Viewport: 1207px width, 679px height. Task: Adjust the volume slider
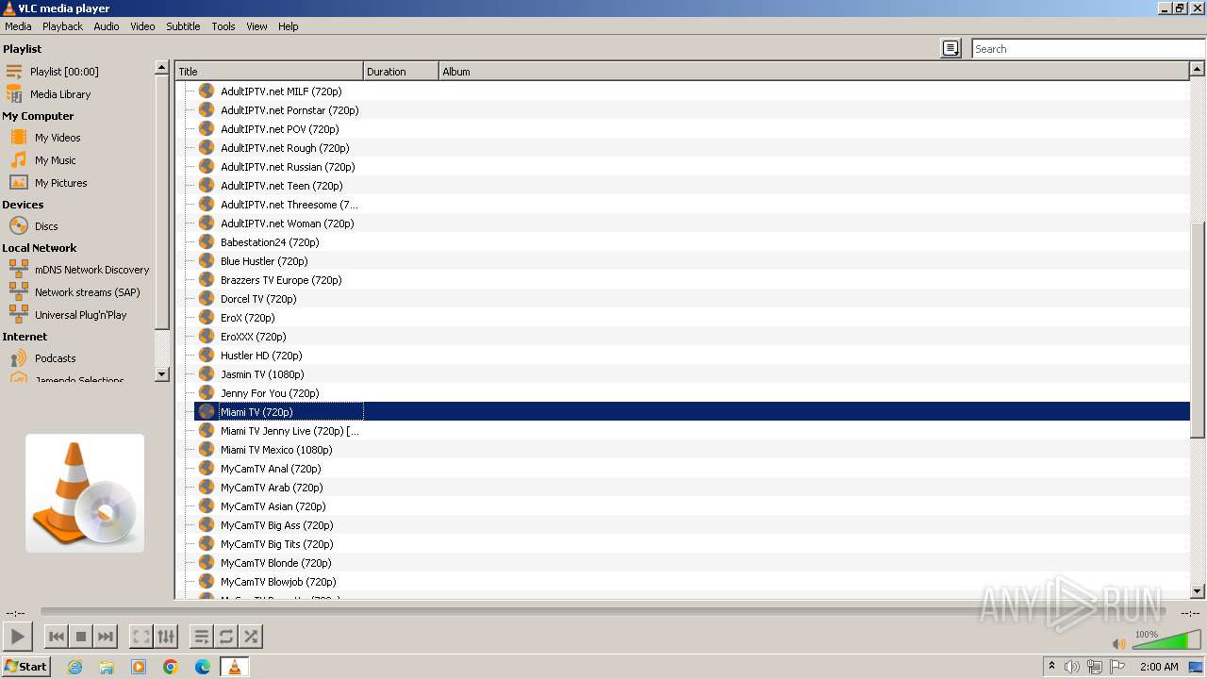pyautogui.click(x=1166, y=641)
